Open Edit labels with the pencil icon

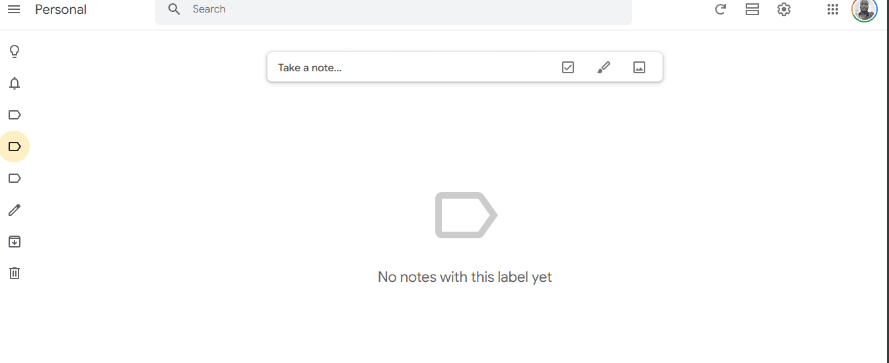(x=15, y=210)
